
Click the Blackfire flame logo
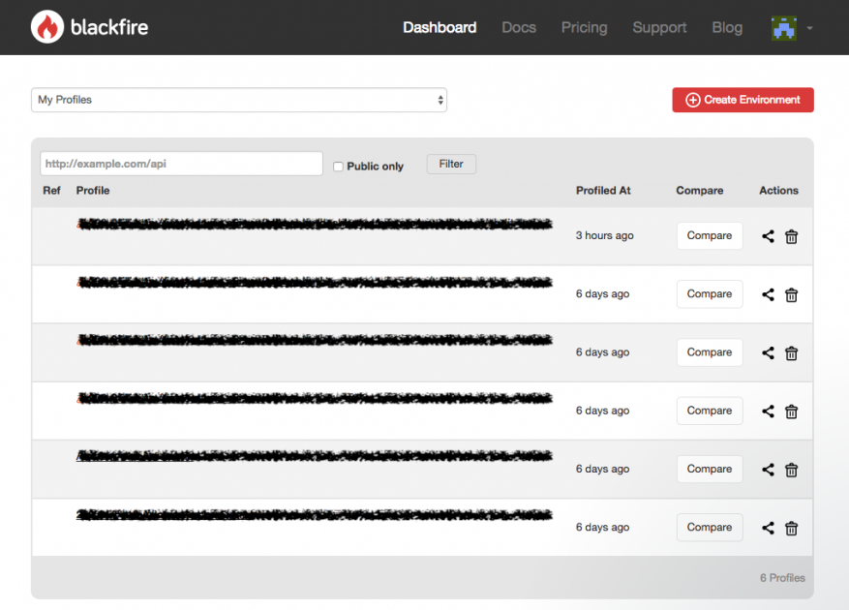pyautogui.click(x=46, y=27)
